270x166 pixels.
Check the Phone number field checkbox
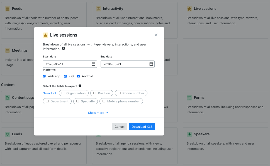[119, 93]
